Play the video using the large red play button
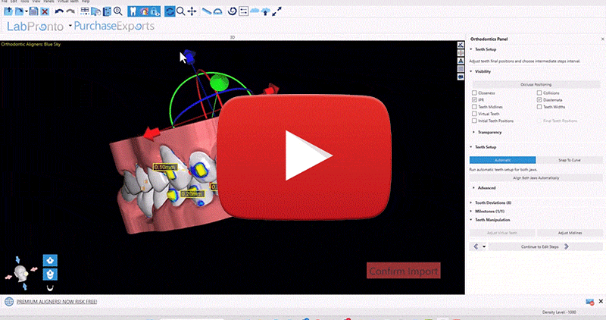The height and width of the screenshot is (320, 606). [x=305, y=155]
